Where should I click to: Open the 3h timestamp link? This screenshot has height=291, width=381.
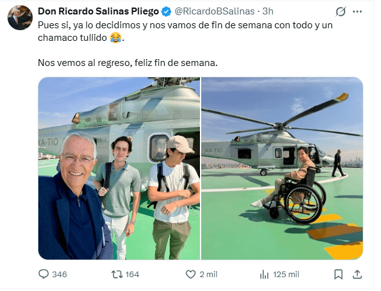(268, 11)
